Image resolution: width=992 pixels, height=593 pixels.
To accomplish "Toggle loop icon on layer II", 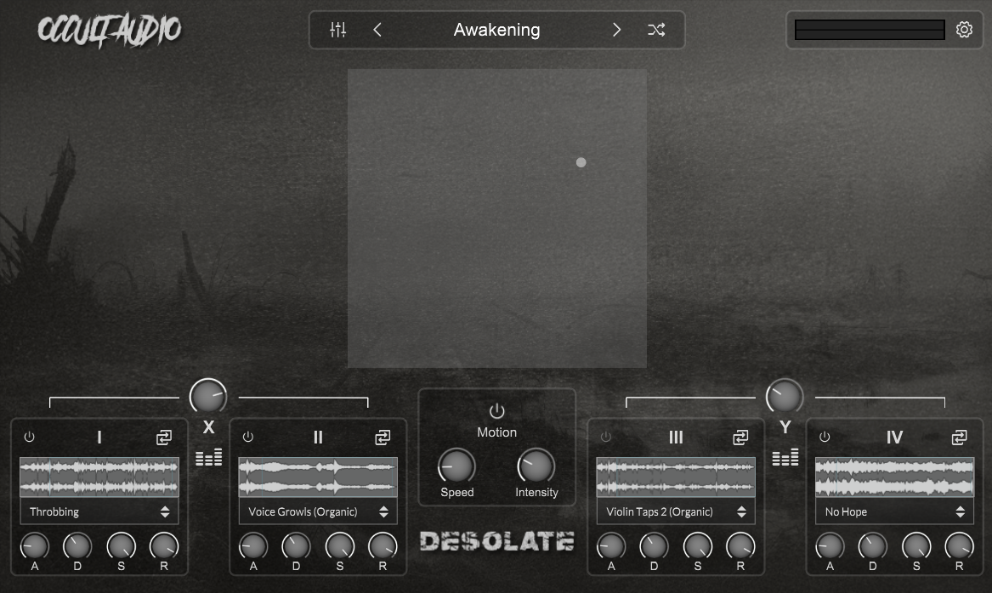I will (383, 438).
